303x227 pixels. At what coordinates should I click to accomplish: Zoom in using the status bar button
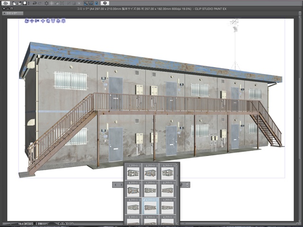30,224
